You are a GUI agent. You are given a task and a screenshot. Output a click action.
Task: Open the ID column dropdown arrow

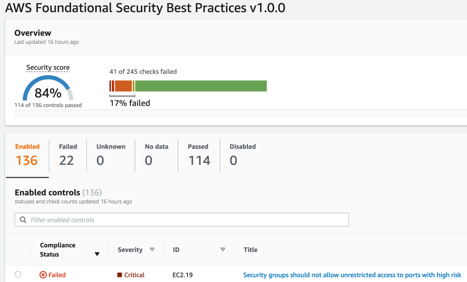[x=223, y=250]
